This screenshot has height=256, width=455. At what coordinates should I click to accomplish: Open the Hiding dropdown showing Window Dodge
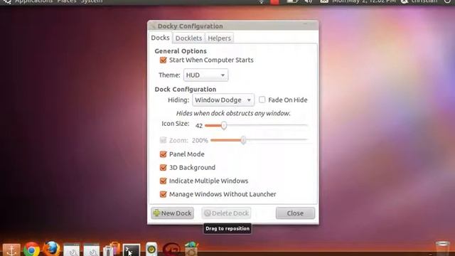223,100
